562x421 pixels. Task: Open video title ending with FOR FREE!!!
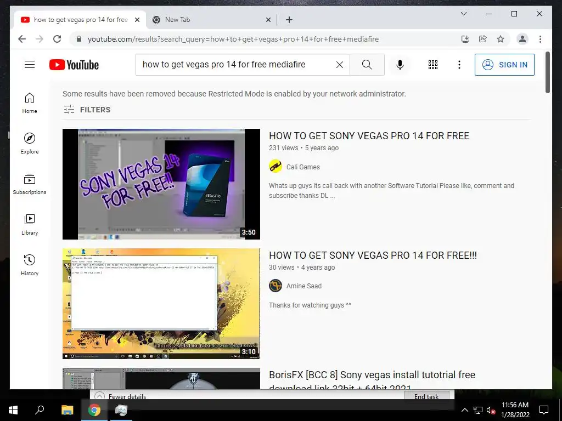pyautogui.click(x=373, y=255)
